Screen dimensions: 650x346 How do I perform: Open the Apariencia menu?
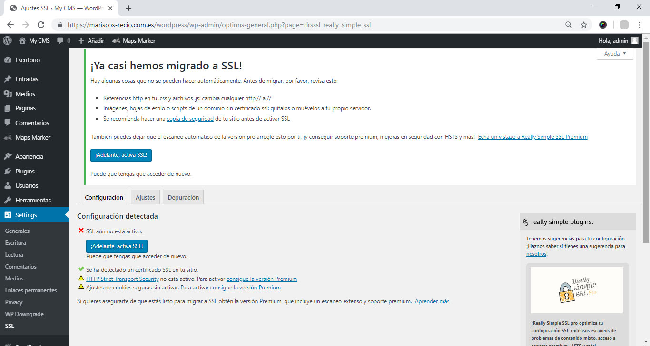(34, 157)
